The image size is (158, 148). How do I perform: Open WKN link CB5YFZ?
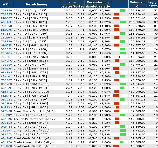[6, 92]
